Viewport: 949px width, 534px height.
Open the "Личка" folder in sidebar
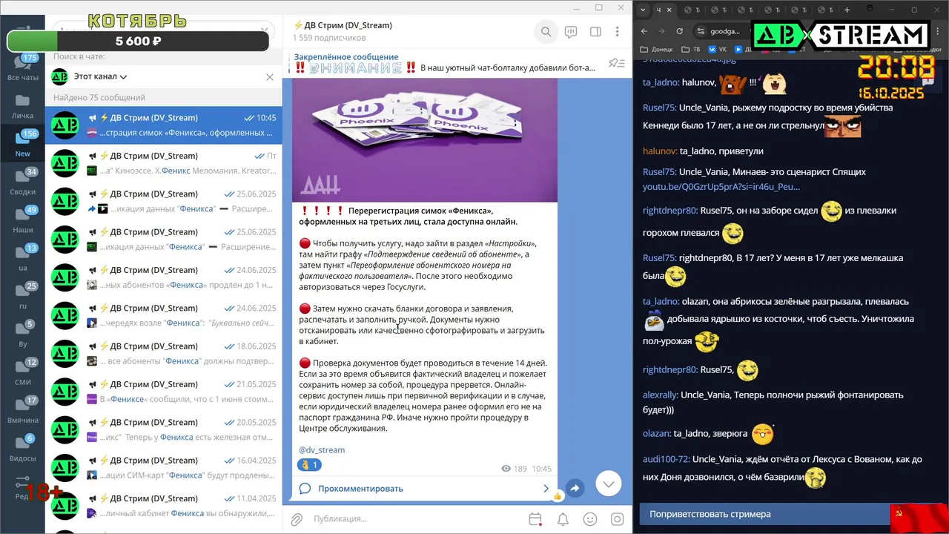(x=23, y=106)
